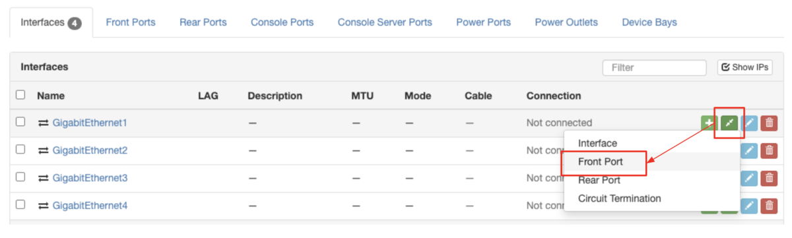This screenshot has height=238, width=792.
Task: Switch to the Rear Ports tab
Action: click(203, 22)
